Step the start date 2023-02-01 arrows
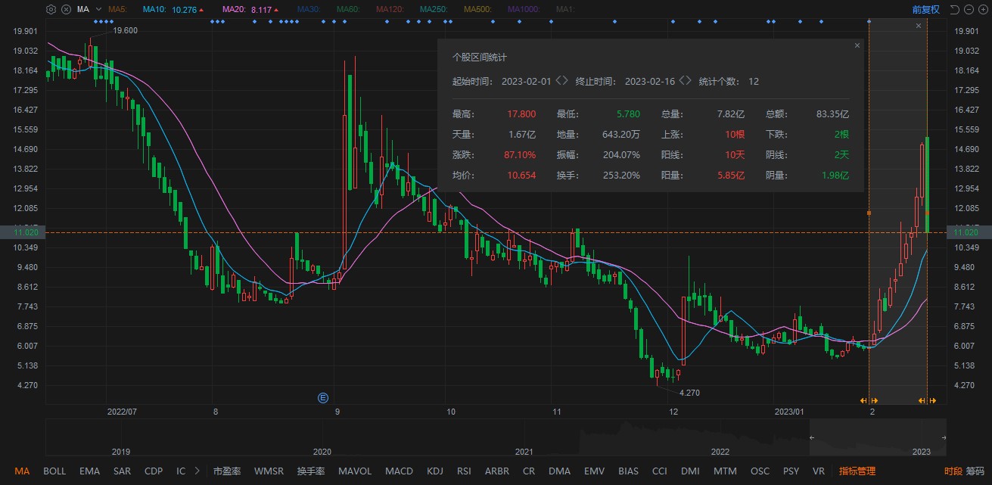 561,81
